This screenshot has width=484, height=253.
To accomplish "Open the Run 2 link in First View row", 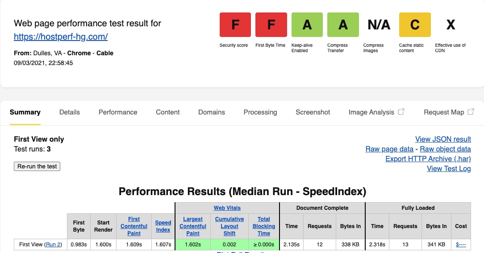I will [x=53, y=245].
